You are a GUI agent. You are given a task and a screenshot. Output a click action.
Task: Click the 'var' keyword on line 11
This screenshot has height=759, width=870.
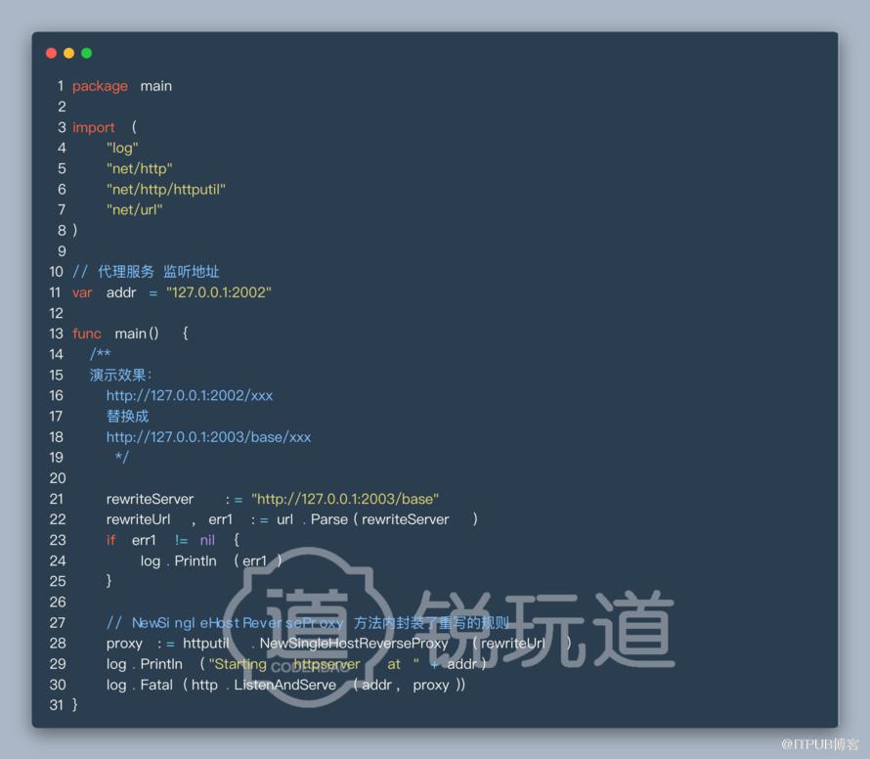point(82,292)
